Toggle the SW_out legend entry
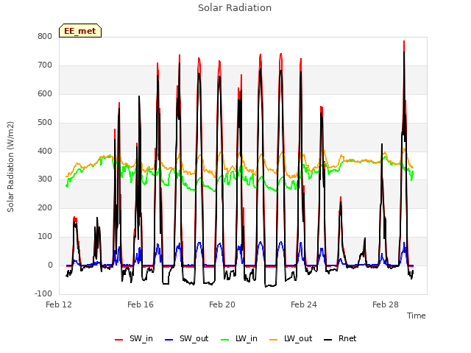The image size is (471, 353). point(186,339)
